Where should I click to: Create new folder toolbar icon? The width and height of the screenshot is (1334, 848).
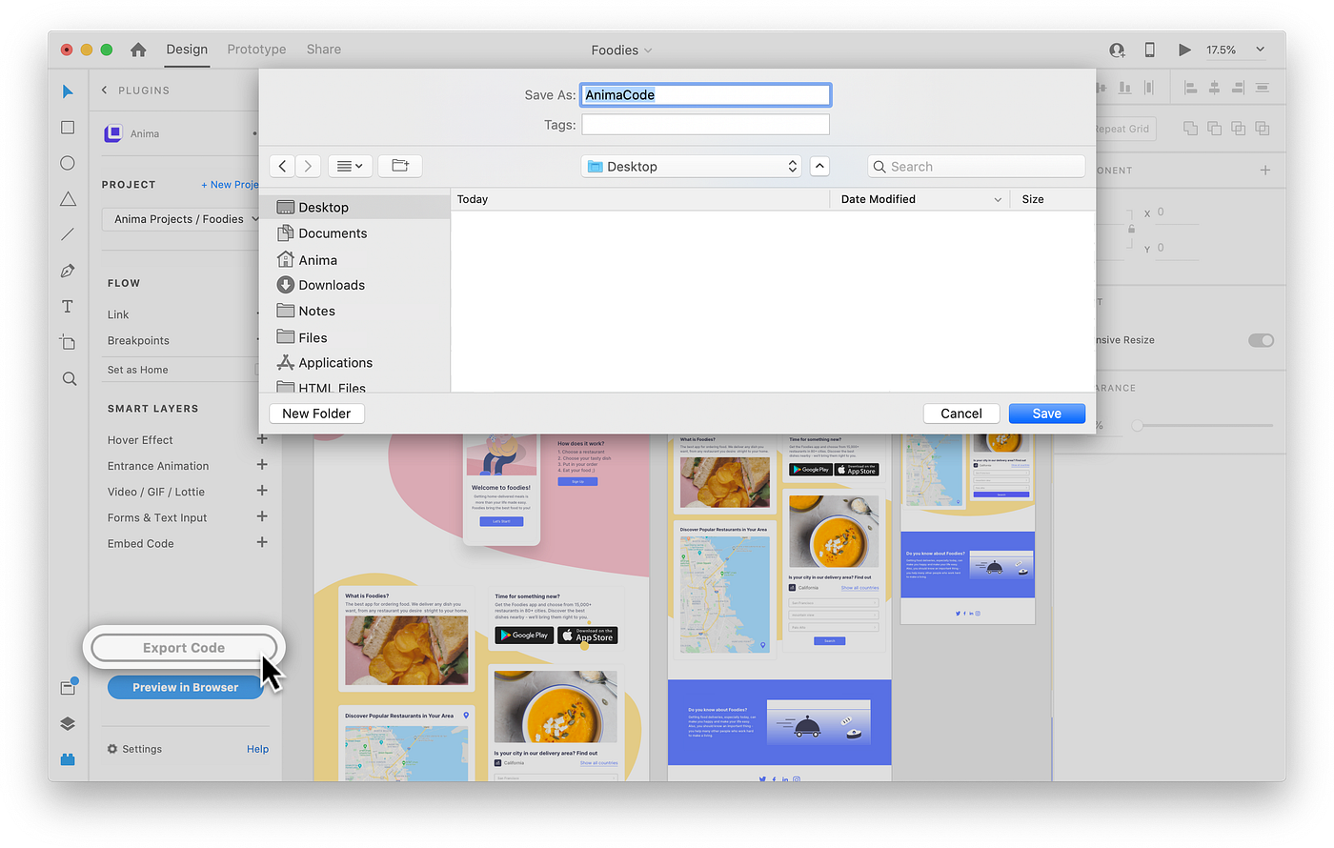pyautogui.click(x=400, y=166)
